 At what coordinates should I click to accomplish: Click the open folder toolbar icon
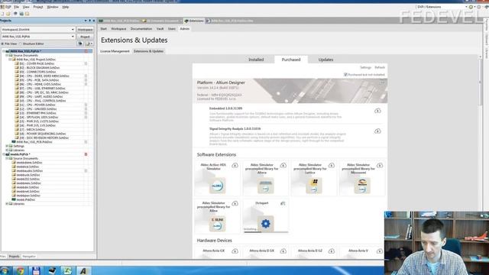coord(8,14)
